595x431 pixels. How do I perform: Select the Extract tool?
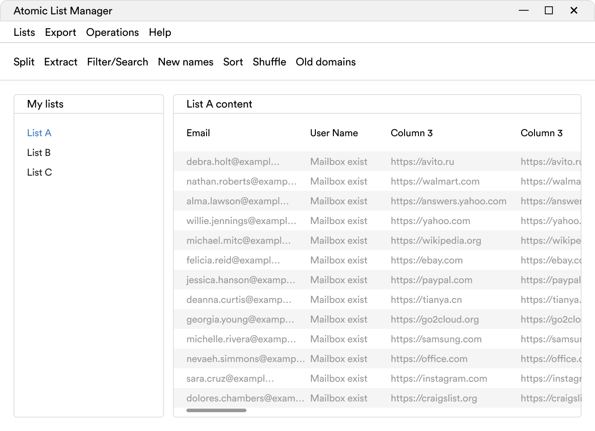point(60,62)
